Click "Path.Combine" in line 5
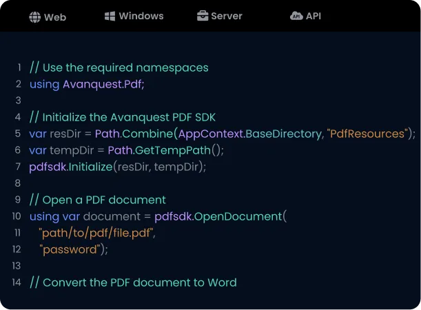The image size is (421, 310). [x=134, y=134]
